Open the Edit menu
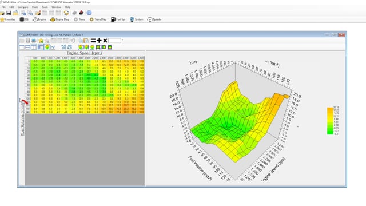This screenshot has height=206, width=366. pos(11,7)
